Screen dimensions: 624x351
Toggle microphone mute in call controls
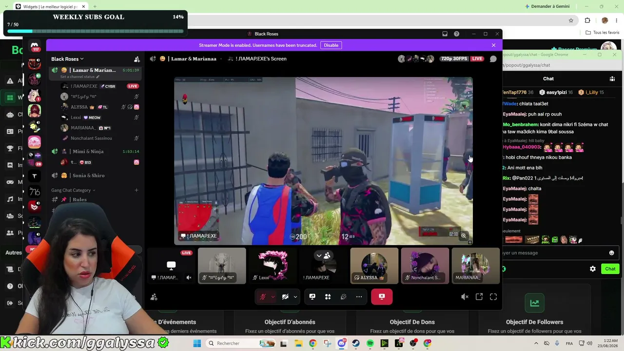click(263, 296)
